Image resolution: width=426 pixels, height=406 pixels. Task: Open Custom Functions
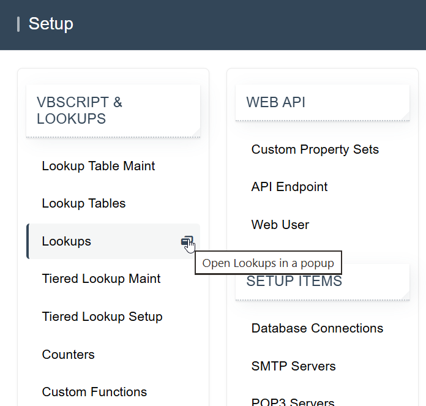click(94, 392)
